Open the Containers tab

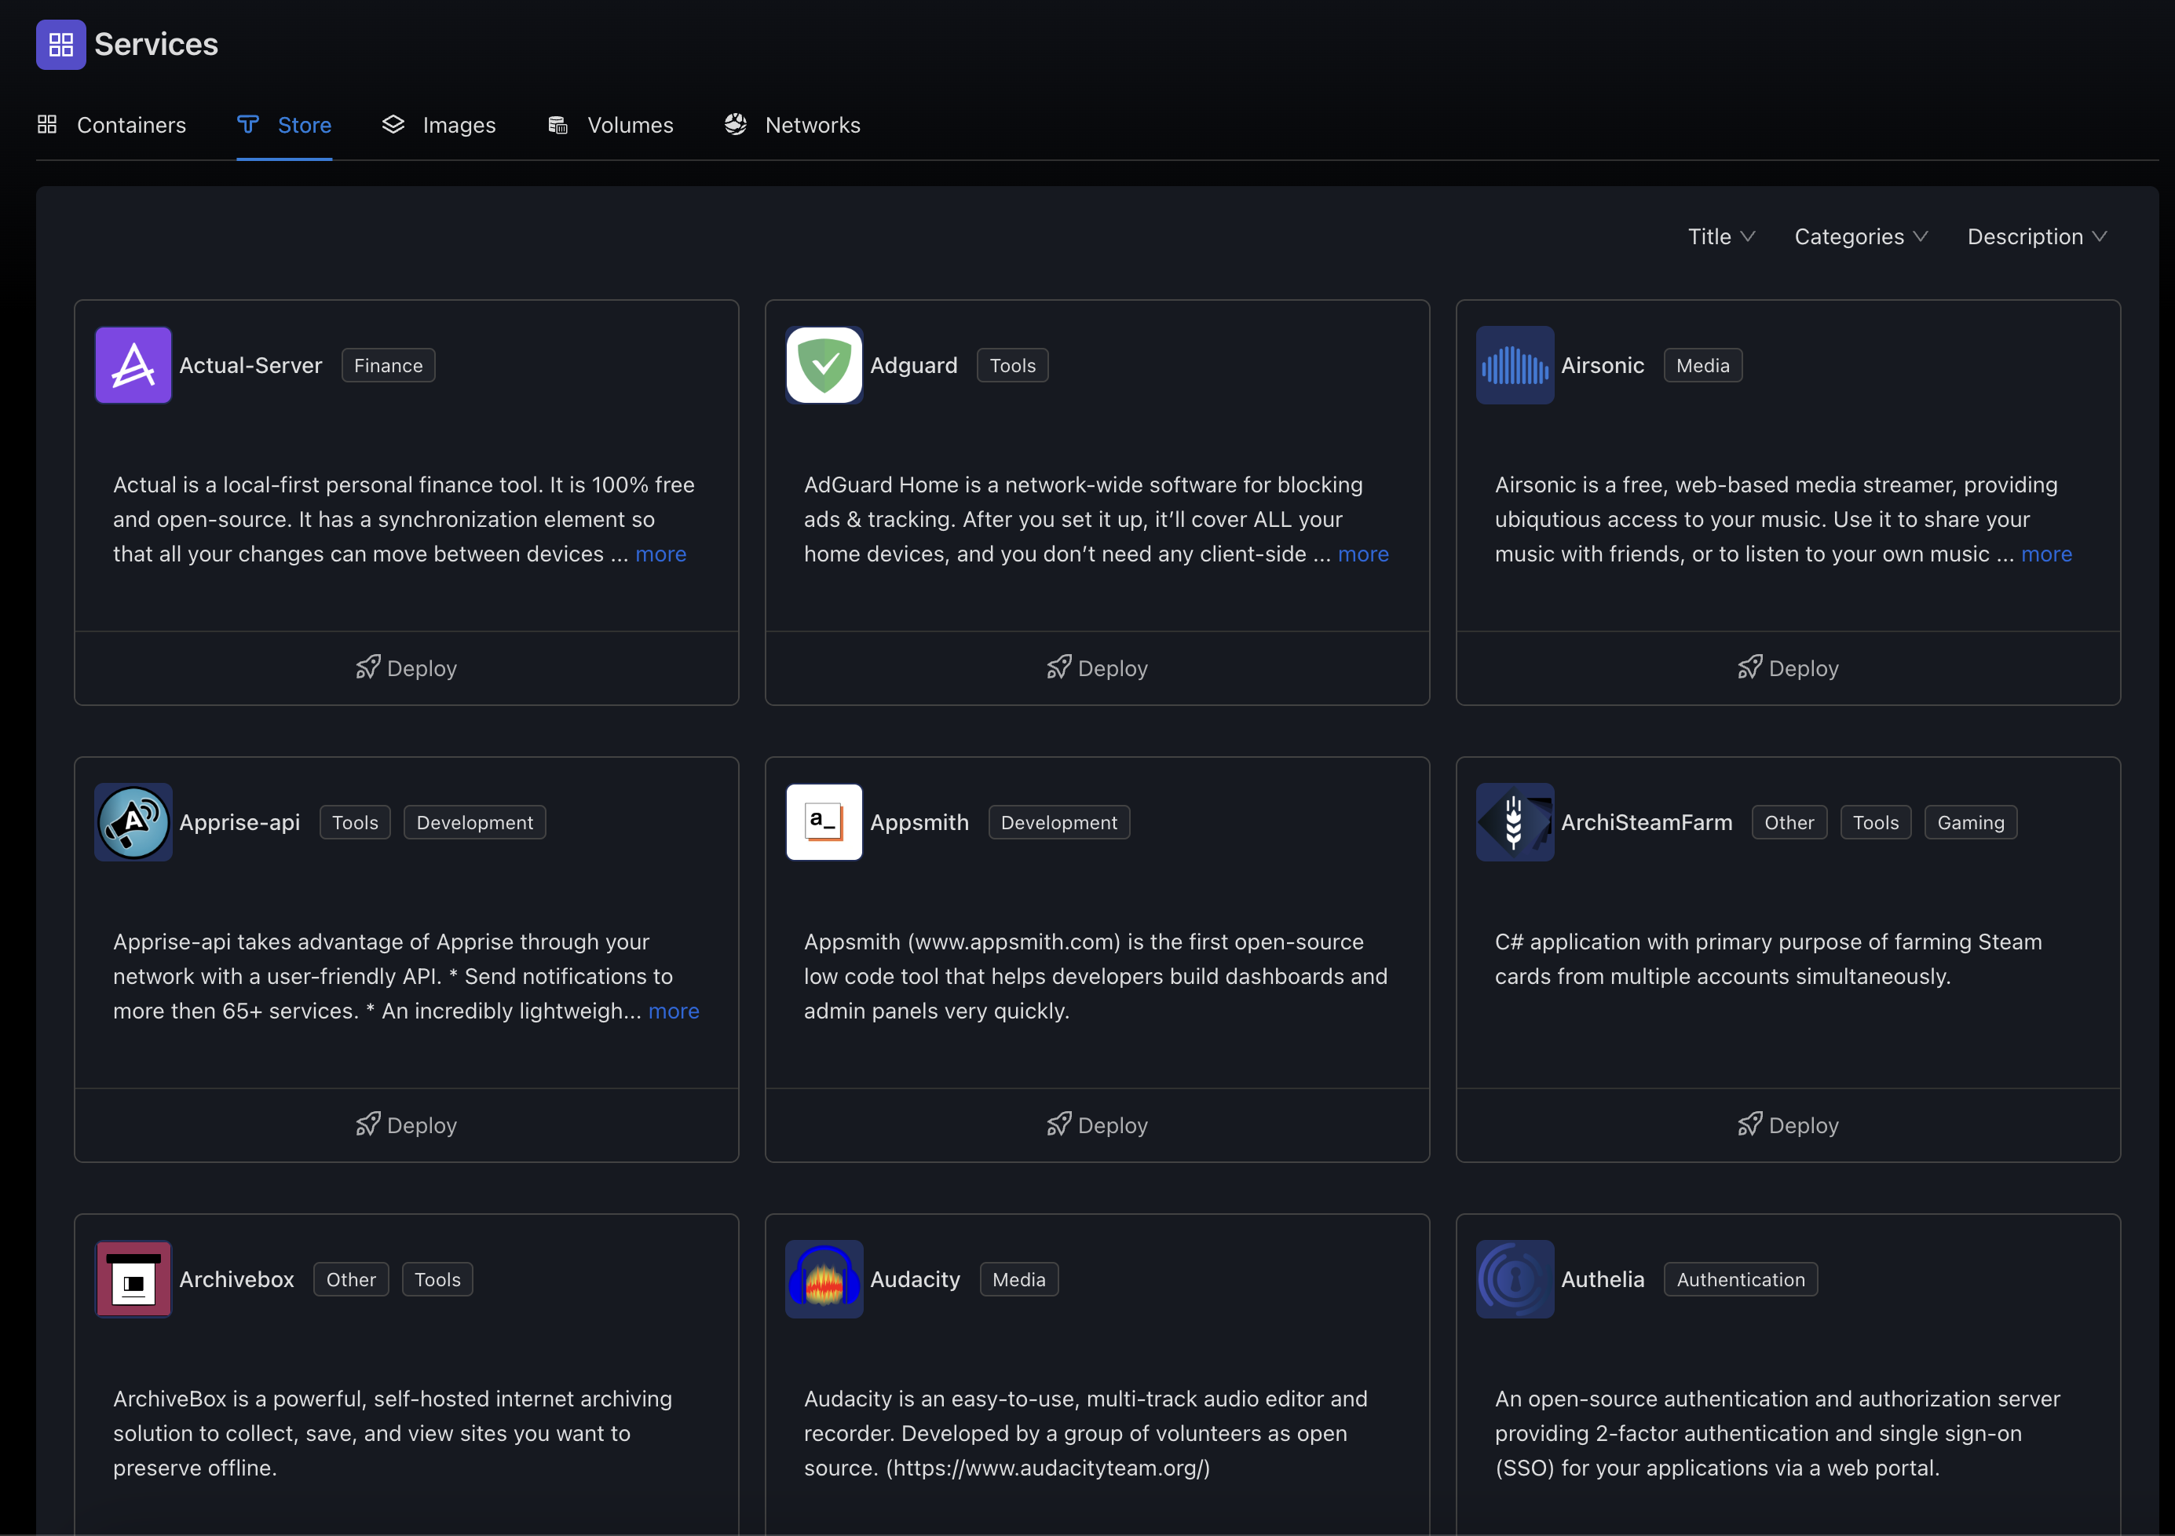click(x=111, y=125)
